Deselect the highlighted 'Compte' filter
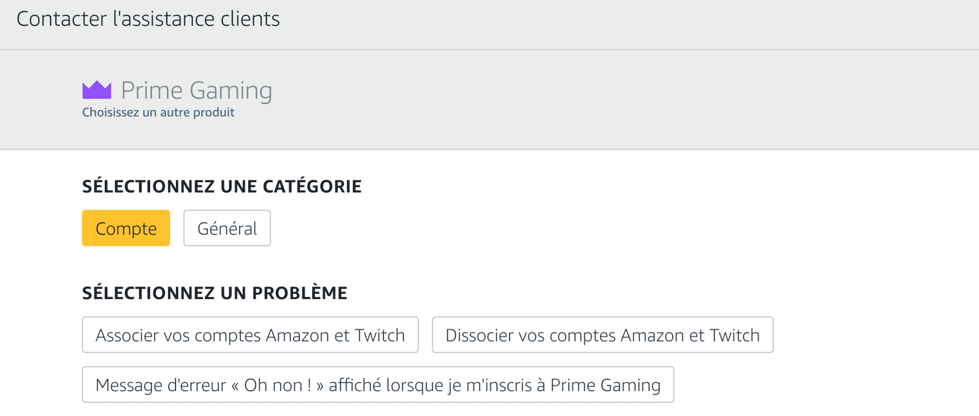This screenshot has width=979, height=416. tap(126, 228)
